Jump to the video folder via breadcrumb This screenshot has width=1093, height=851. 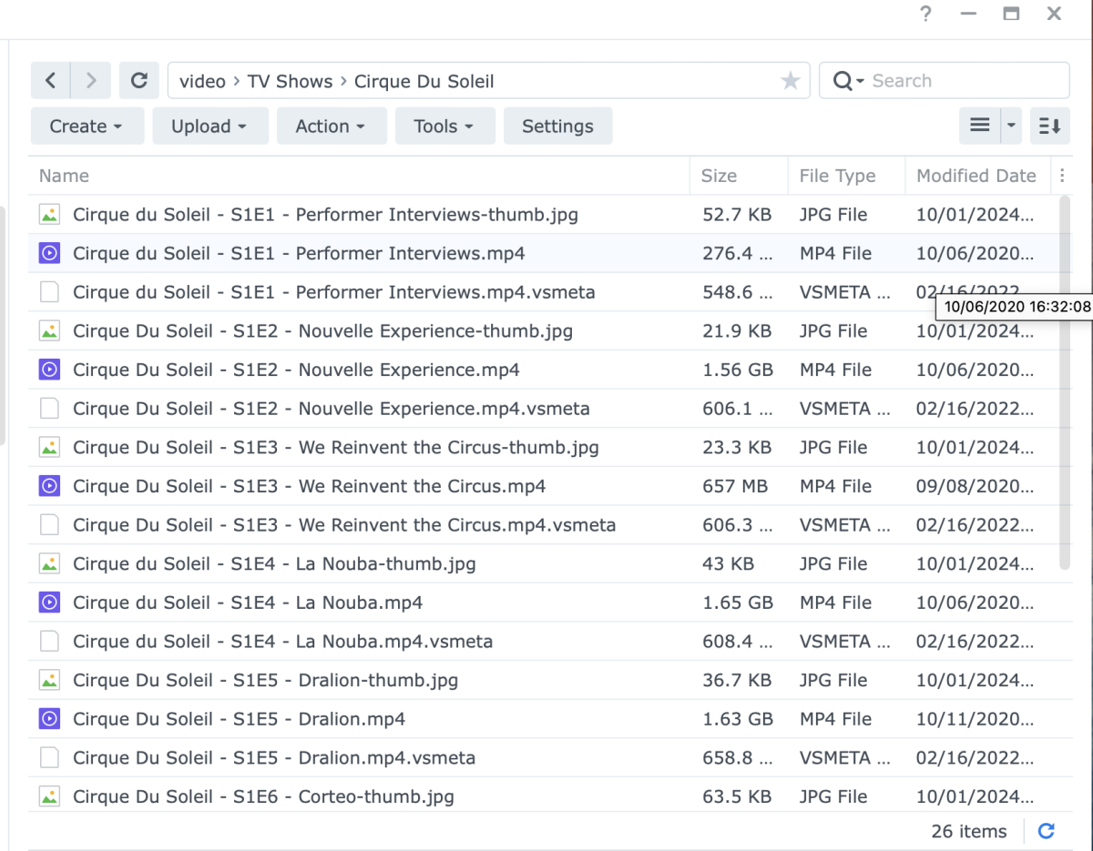click(202, 81)
